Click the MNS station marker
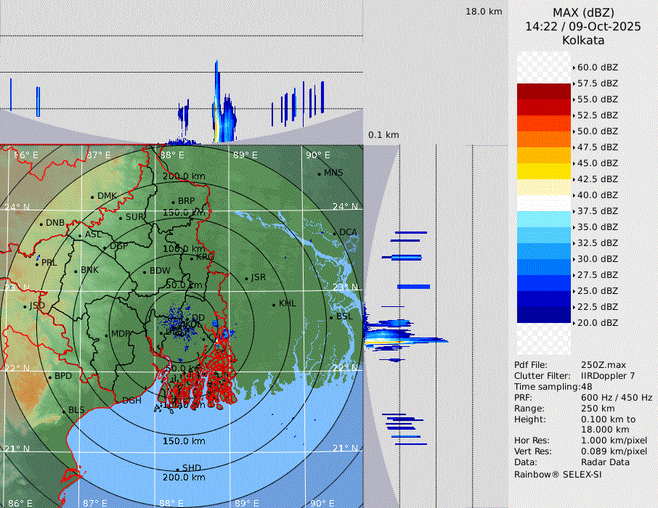658x508 pixels. click(319, 173)
